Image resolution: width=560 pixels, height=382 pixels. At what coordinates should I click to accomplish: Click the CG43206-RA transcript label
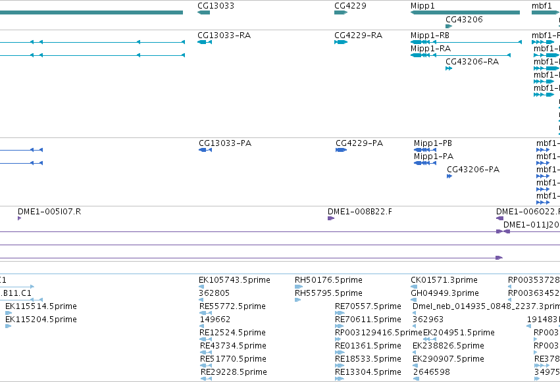(x=472, y=62)
